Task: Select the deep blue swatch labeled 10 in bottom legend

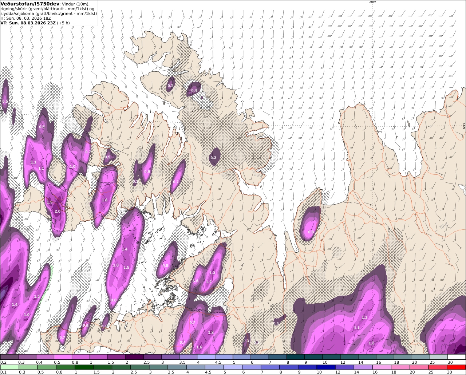Action: point(325,367)
